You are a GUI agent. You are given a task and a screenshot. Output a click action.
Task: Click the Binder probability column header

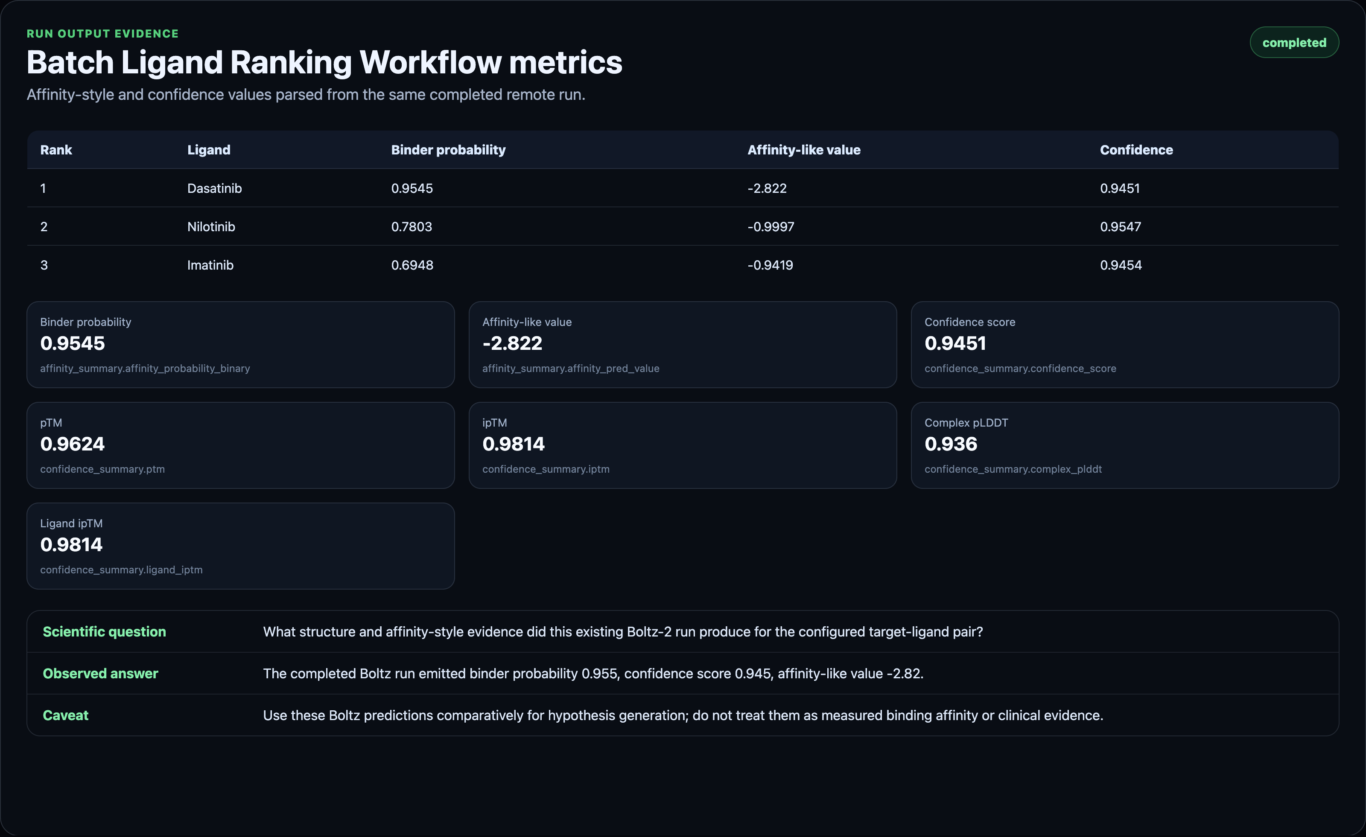tap(448, 150)
